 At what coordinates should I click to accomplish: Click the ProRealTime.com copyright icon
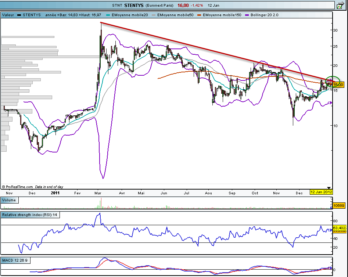[4, 187]
